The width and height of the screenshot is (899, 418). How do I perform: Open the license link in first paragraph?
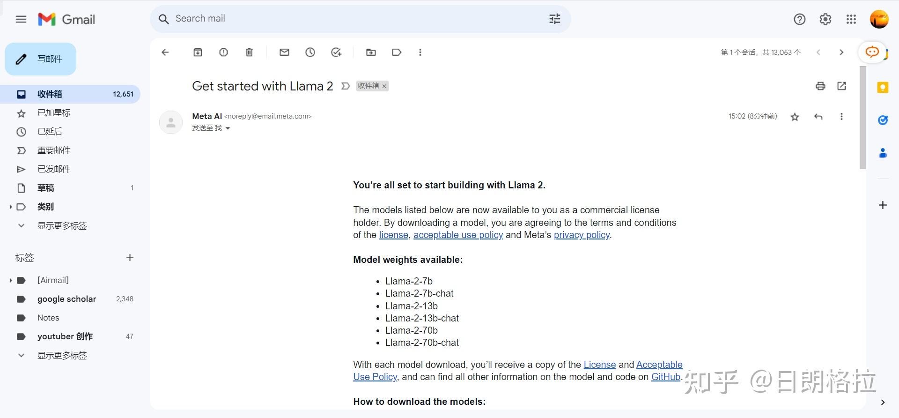[393, 235]
